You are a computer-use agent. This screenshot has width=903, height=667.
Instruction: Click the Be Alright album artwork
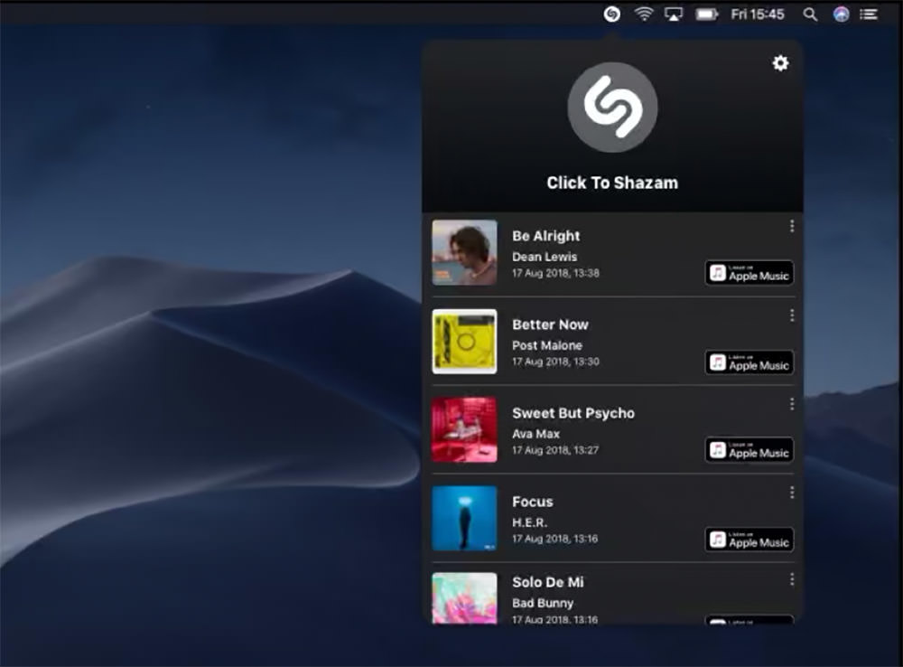coord(464,252)
